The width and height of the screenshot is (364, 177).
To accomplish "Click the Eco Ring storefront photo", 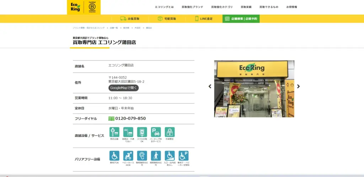I will tap(254, 89).
